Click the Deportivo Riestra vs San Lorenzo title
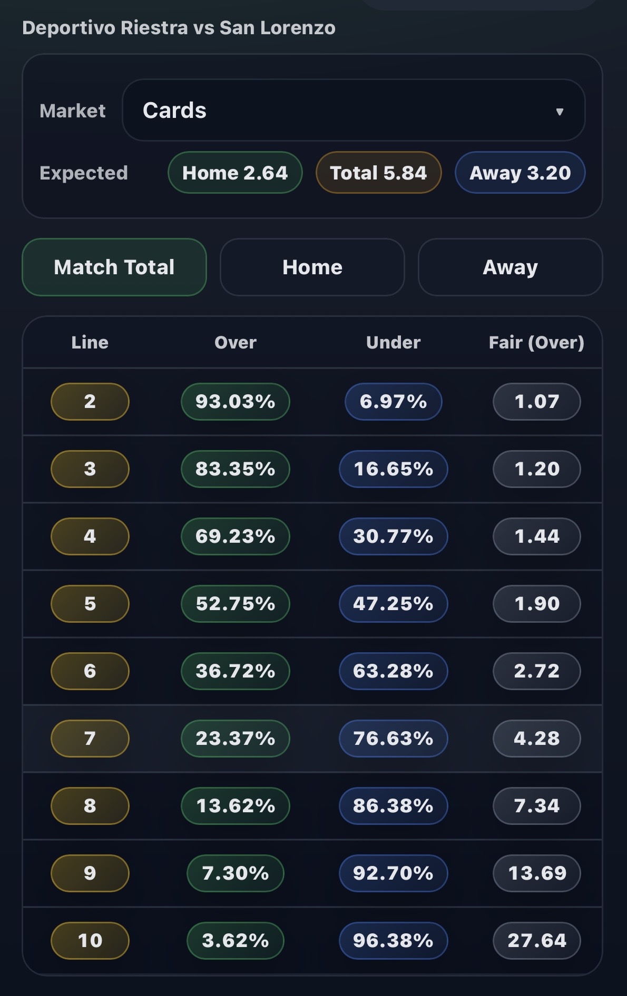This screenshot has height=996, width=627. pos(179,28)
